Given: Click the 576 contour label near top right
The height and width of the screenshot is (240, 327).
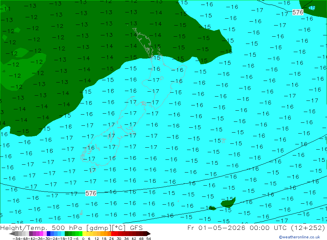Looking at the screenshot, I should pyautogui.click(x=298, y=12).
